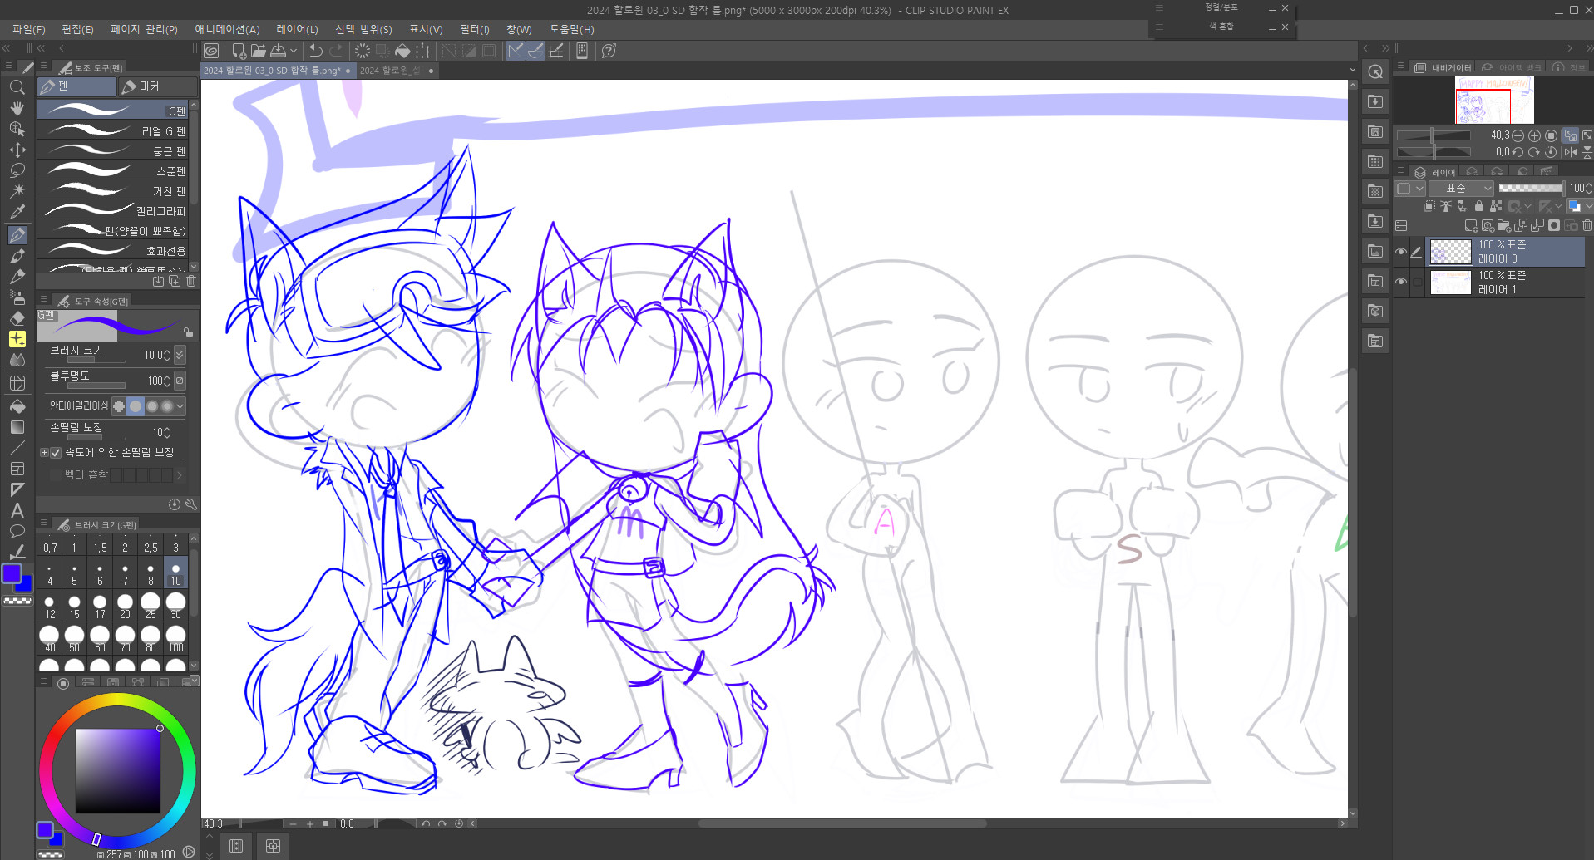The height and width of the screenshot is (860, 1594).
Task: Open 보조 도구 panel hamburger menu
Action: (x=43, y=66)
